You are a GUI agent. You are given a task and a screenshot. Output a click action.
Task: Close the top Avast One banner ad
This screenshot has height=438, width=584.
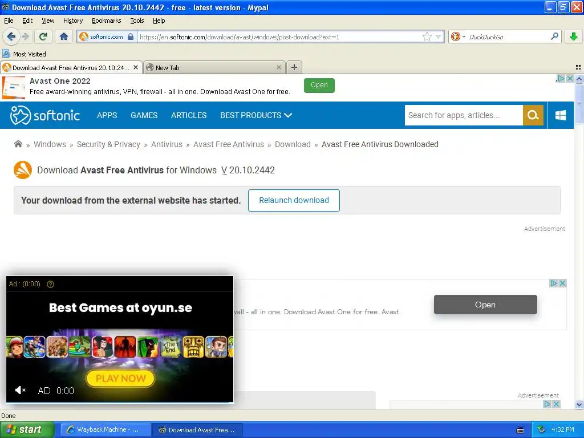[x=570, y=78]
